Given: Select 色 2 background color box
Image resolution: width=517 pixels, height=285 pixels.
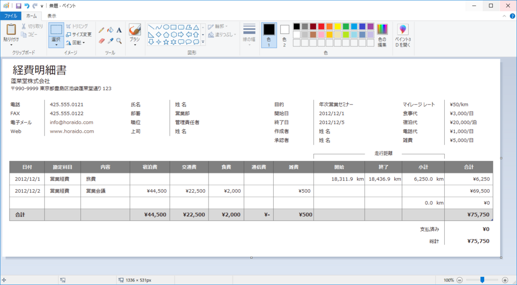Looking at the screenshot, I should click(x=285, y=35).
